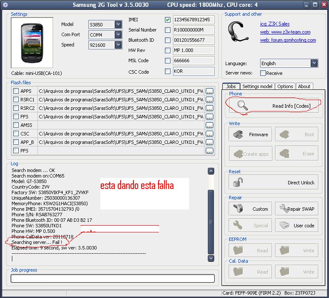Enable the Serial Number checkbox
This screenshot has height=298, width=329.
pyautogui.click(x=167, y=30)
